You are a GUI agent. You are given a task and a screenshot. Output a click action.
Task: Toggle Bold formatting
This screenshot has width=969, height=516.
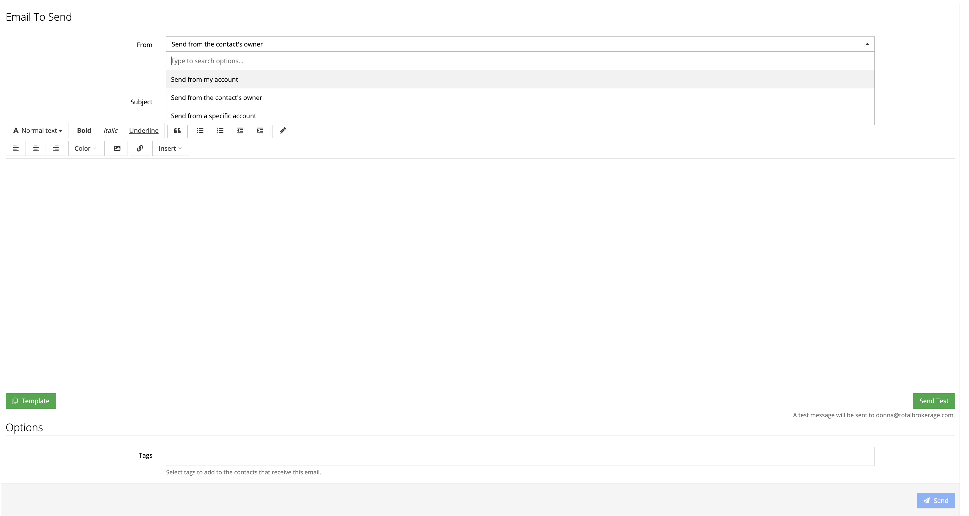click(84, 130)
